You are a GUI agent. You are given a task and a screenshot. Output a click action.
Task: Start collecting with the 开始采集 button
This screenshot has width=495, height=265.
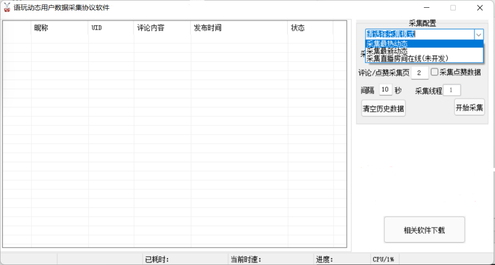(x=469, y=107)
